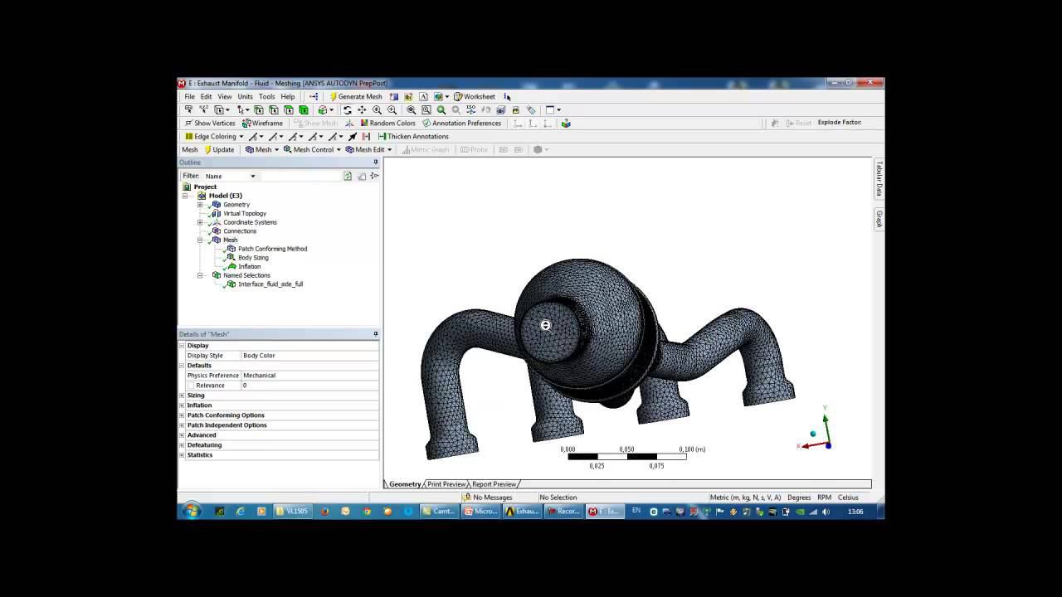This screenshot has width=1062, height=597.
Task: Expand the Inflation section in Details
Action: pos(182,405)
